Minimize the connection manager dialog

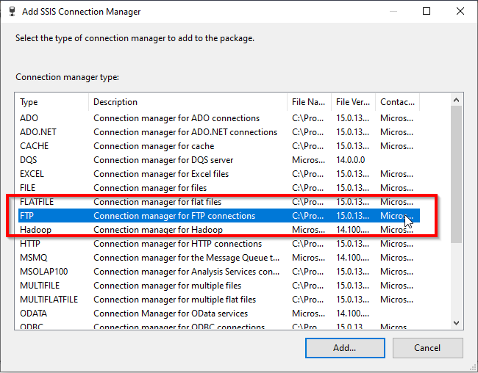[x=393, y=12]
